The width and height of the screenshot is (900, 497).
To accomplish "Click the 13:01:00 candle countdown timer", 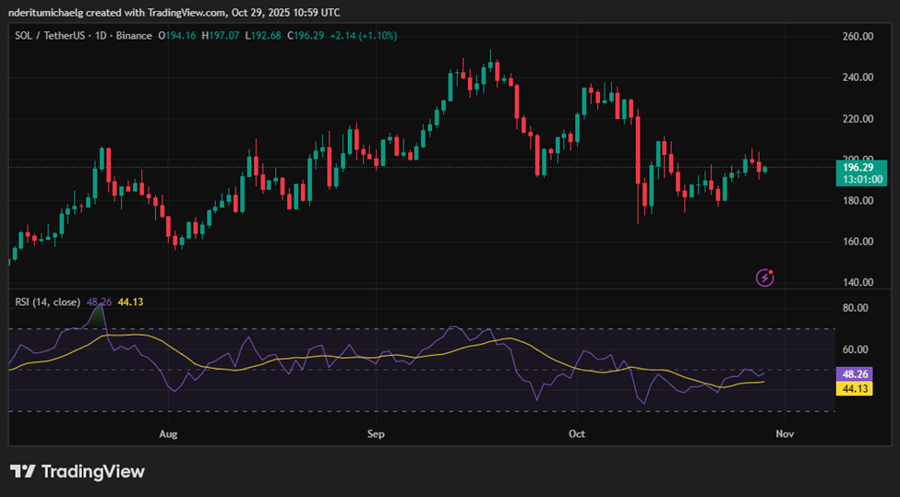I will tap(859, 180).
